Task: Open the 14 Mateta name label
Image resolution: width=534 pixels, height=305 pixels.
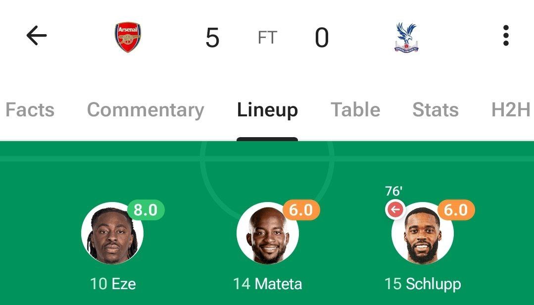Action: (267, 284)
